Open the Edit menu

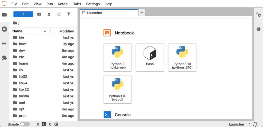coord(25,4)
